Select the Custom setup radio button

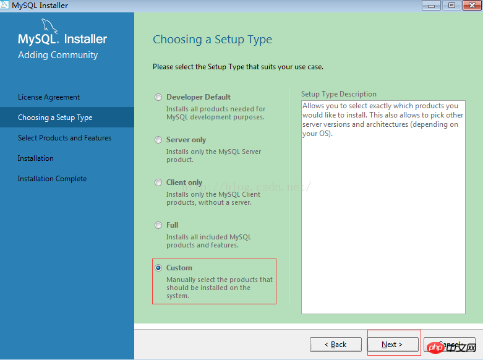click(158, 268)
